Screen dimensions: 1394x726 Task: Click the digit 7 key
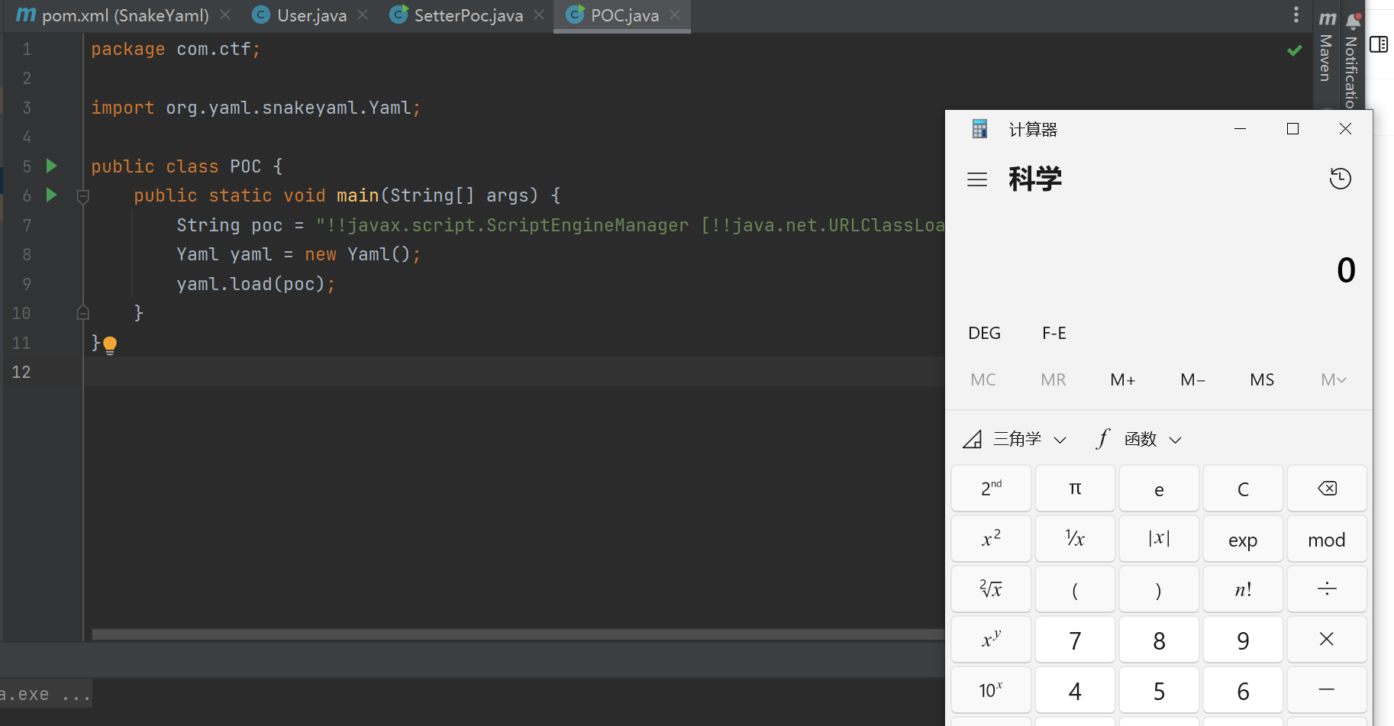(x=1075, y=640)
